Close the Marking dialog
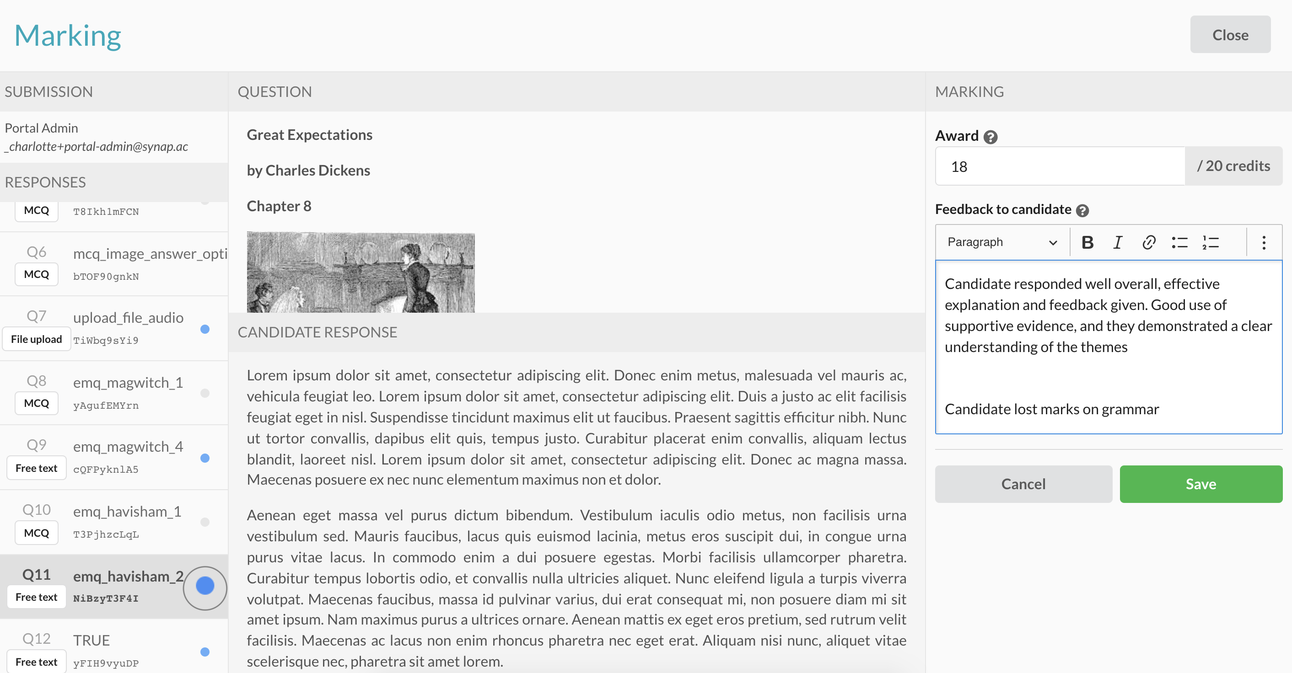Image resolution: width=1292 pixels, height=673 pixels. (x=1230, y=35)
